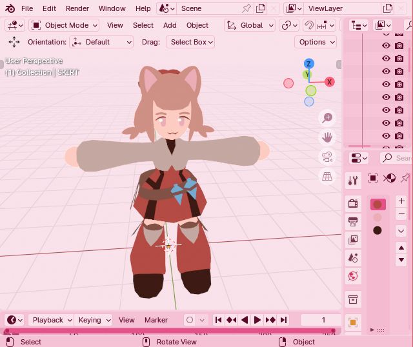Open the Scene properties tab
The height and width of the screenshot is (347, 413).
[x=353, y=258]
